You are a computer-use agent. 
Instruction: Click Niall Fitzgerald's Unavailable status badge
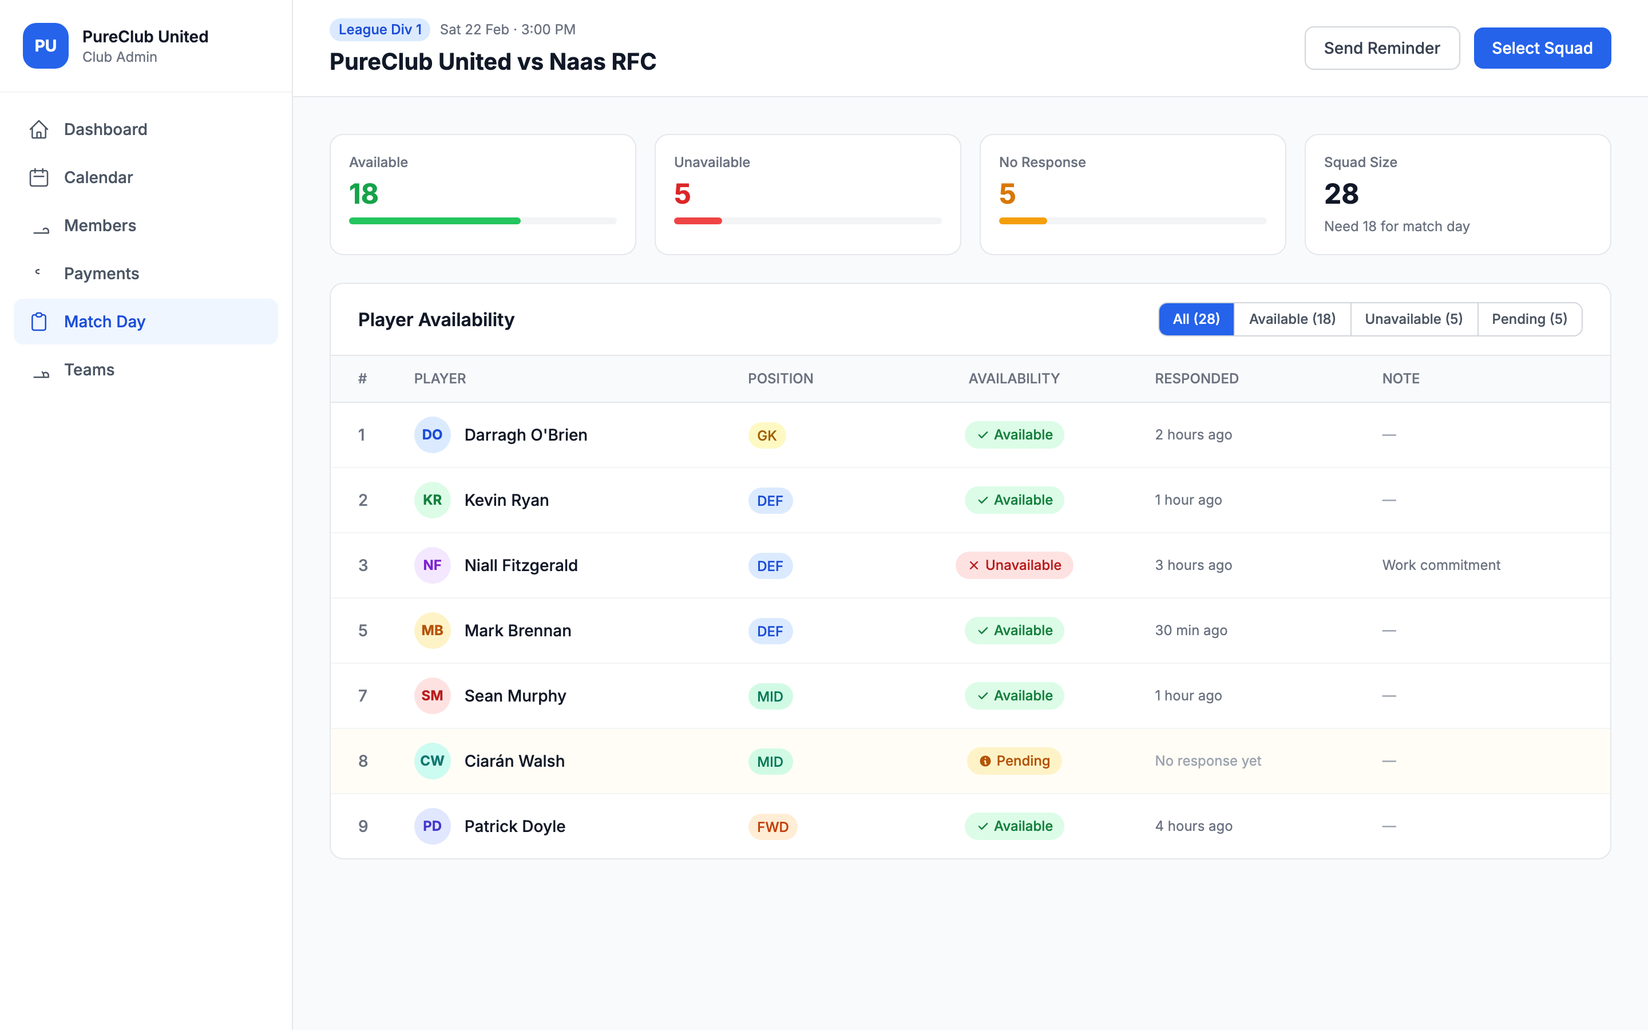[x=1014, y=565]
